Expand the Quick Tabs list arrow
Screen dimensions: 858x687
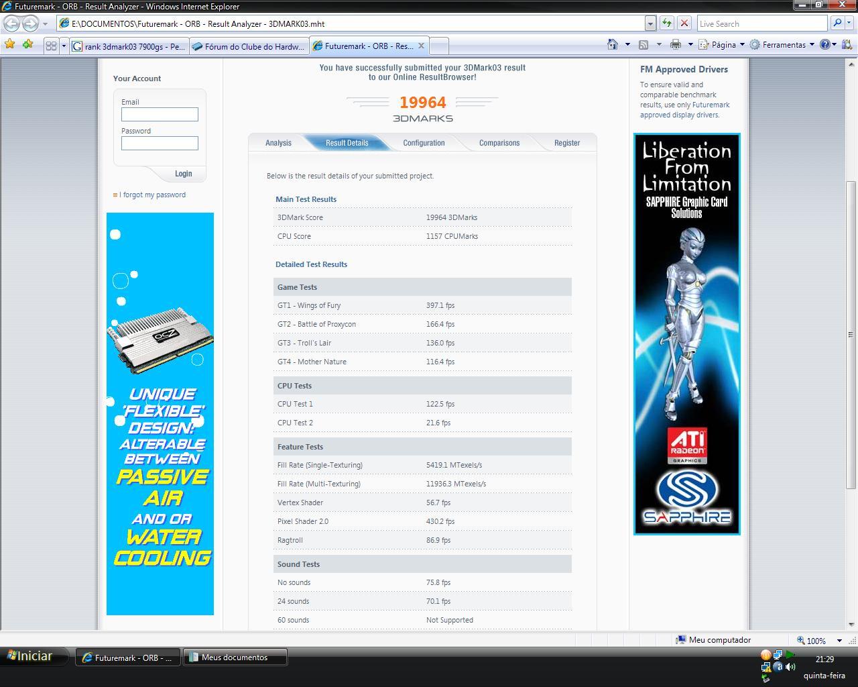tap(64, 46)
